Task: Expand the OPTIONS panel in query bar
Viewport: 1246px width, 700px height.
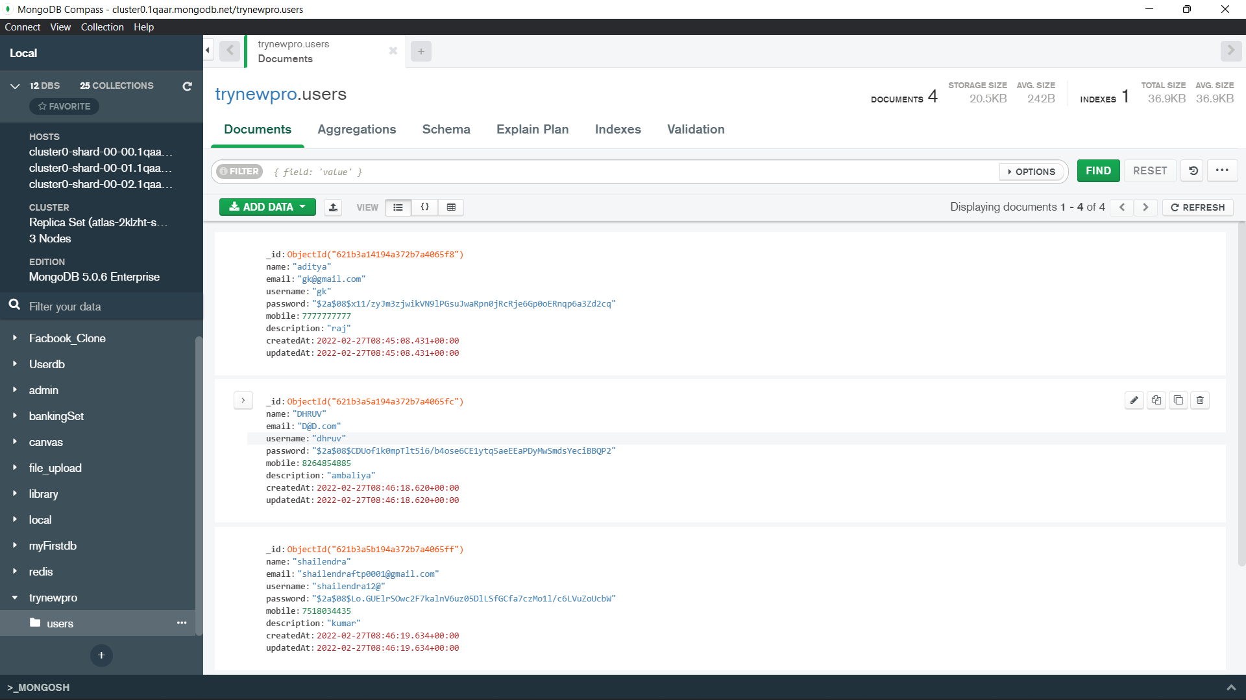Action: pyautogui.click(x=1031, y=172)
